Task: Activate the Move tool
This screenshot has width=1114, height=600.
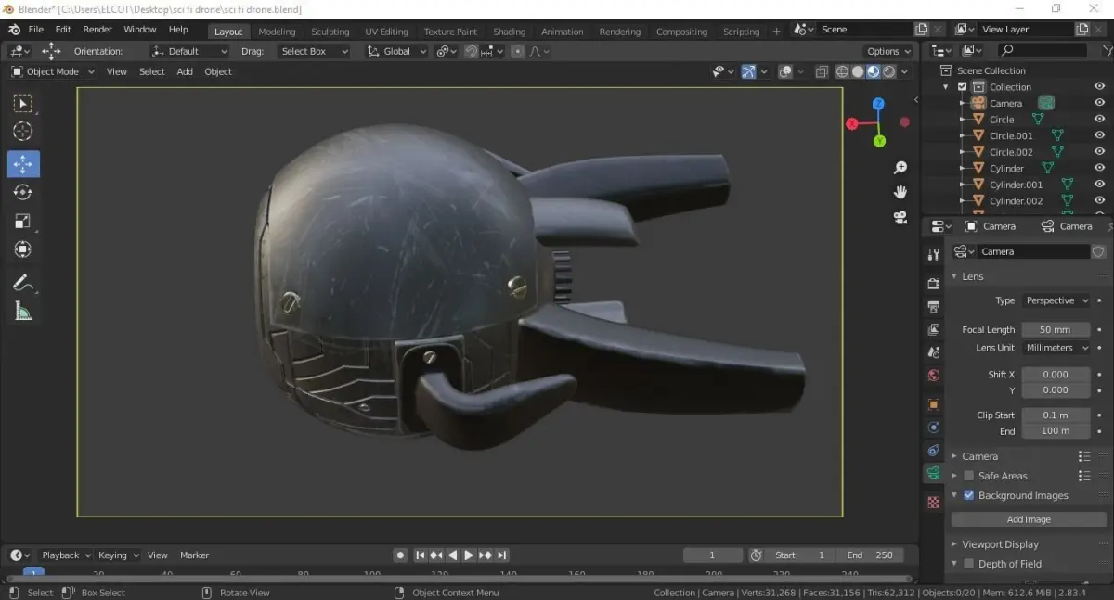Action: (23, 164)
